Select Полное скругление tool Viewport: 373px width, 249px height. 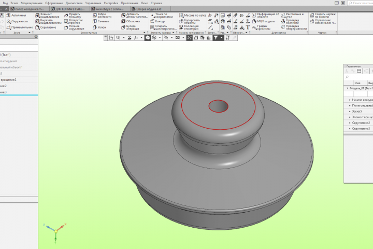pyautogui.click(x=74, y=27)
